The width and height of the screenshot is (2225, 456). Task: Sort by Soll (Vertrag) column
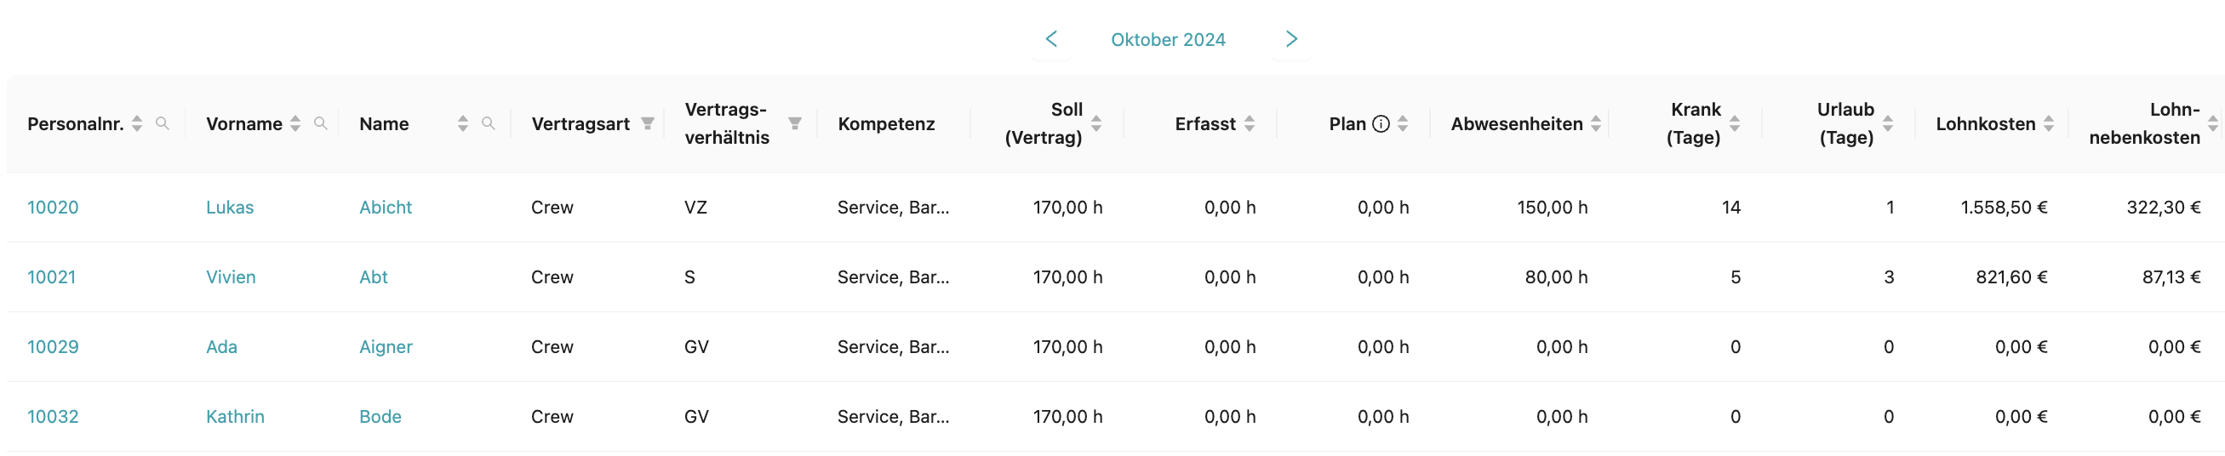click(1096, 123)
